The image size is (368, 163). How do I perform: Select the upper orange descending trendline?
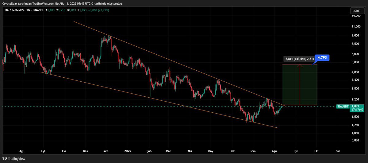tap(179, 64)
